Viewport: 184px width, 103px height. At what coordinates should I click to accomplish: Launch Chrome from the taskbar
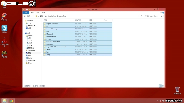coord(11,101)
